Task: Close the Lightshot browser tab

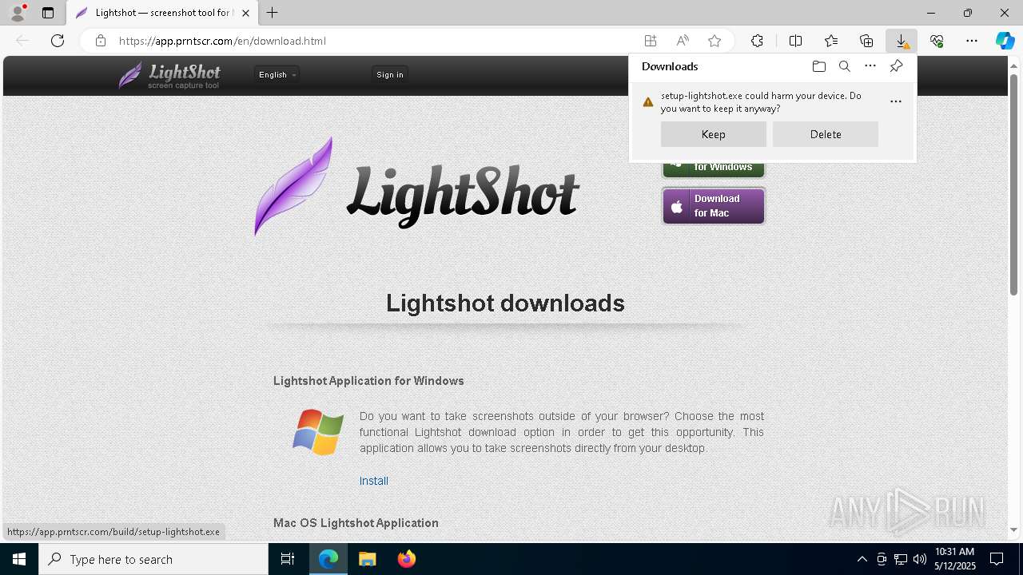Action: click(x=246, y=13)
